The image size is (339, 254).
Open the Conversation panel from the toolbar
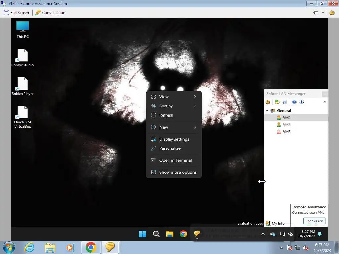coord(50,13)
